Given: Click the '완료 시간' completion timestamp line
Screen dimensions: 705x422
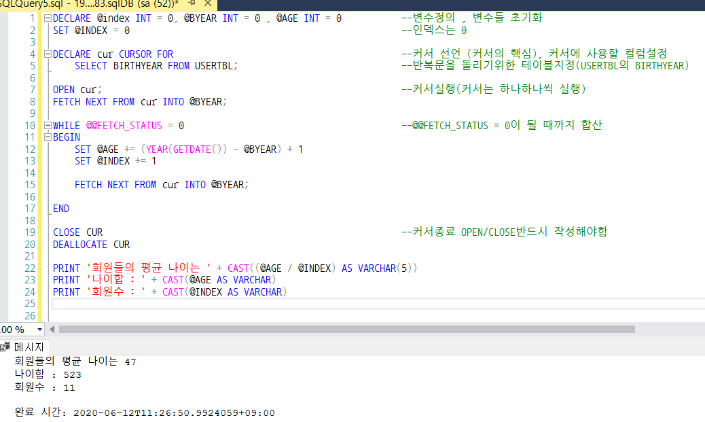Looking at the screenshot, I should [144, 412].
